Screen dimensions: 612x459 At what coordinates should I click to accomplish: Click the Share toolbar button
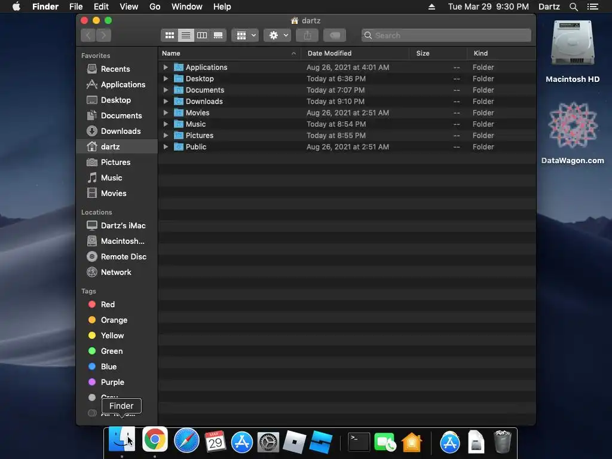[x=308, y=35]
